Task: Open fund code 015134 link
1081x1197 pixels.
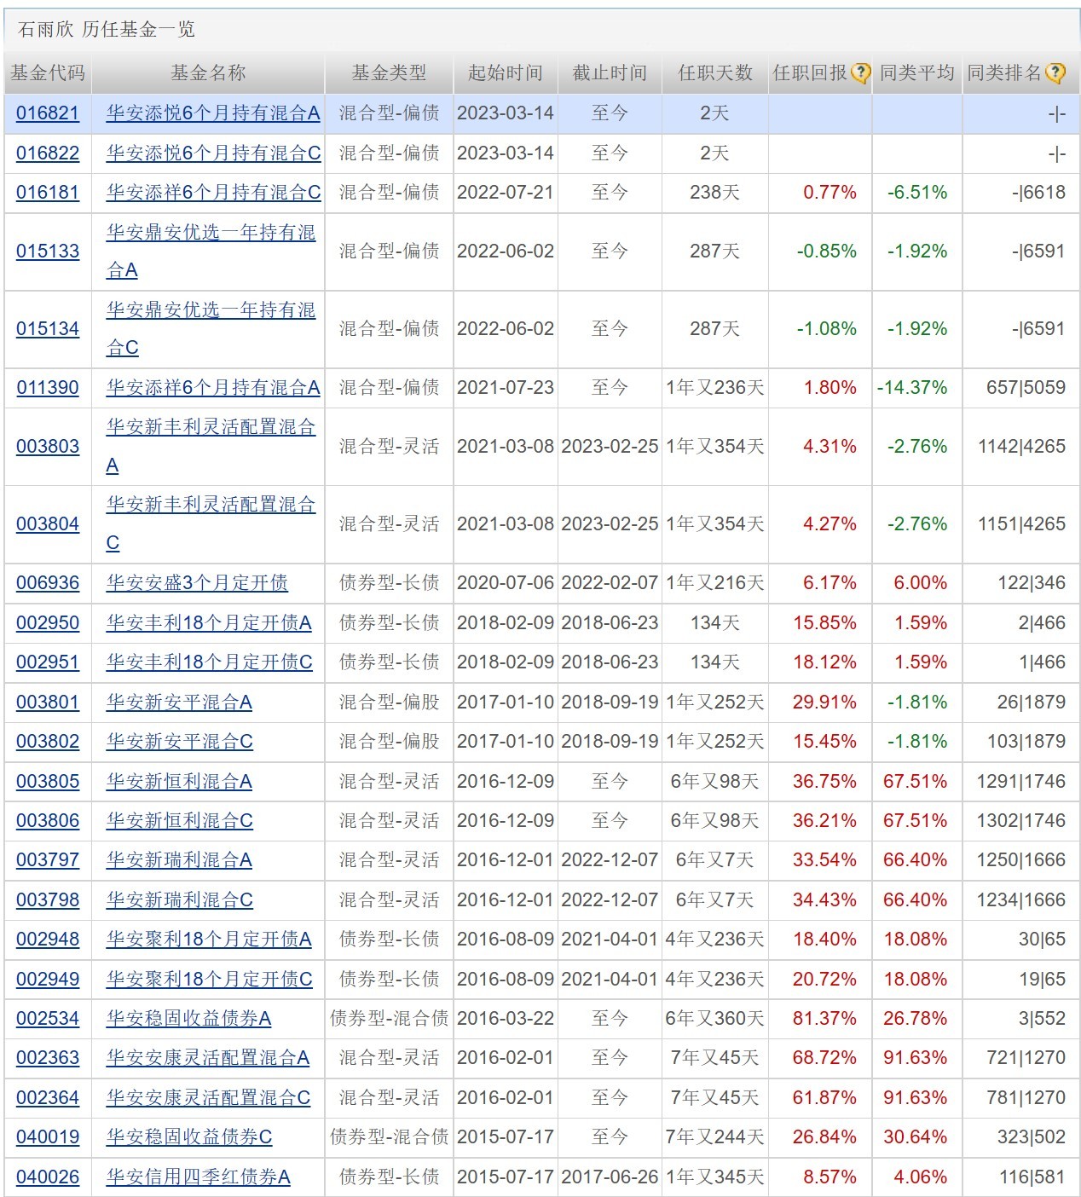Action: pos(48,329)
